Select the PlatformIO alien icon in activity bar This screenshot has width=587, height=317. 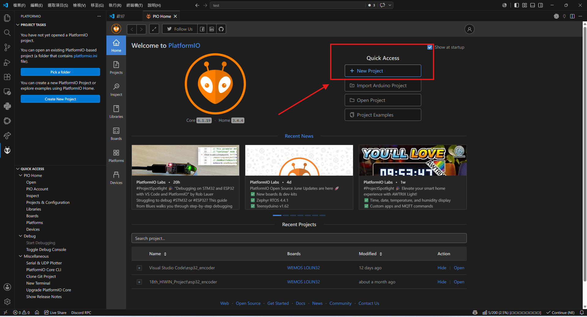7,150
